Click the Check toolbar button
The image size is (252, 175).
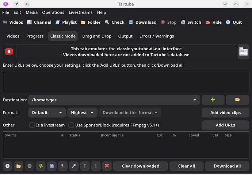114,22
